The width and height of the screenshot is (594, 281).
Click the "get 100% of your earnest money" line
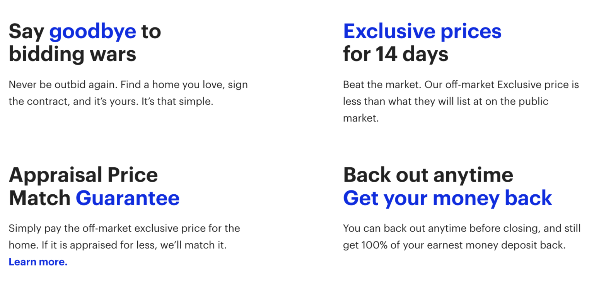coord(454,245)
